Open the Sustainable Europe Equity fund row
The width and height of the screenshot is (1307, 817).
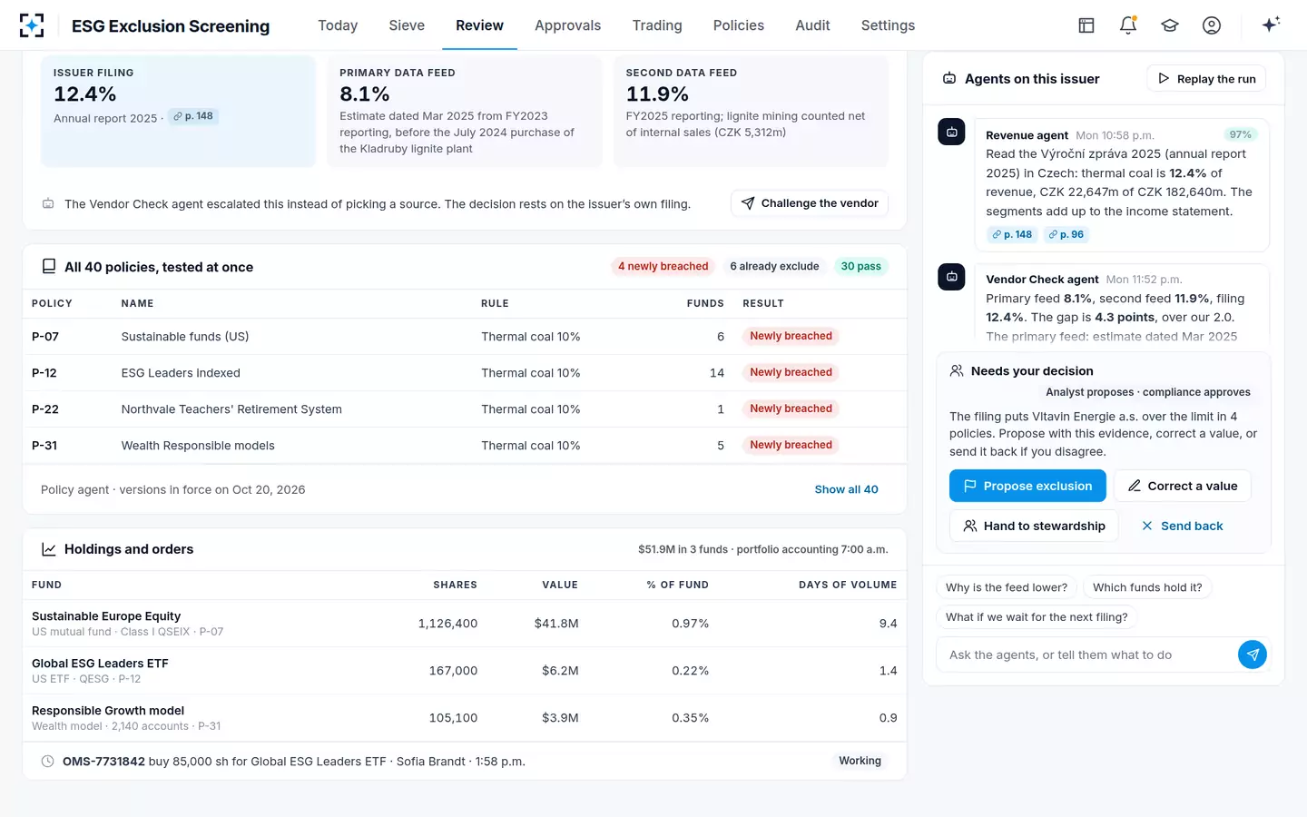(x=465, y=624)
